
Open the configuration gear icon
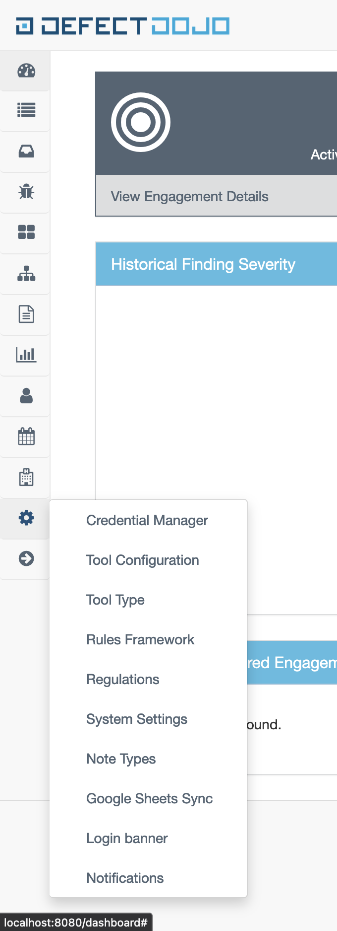pos(25,518)
